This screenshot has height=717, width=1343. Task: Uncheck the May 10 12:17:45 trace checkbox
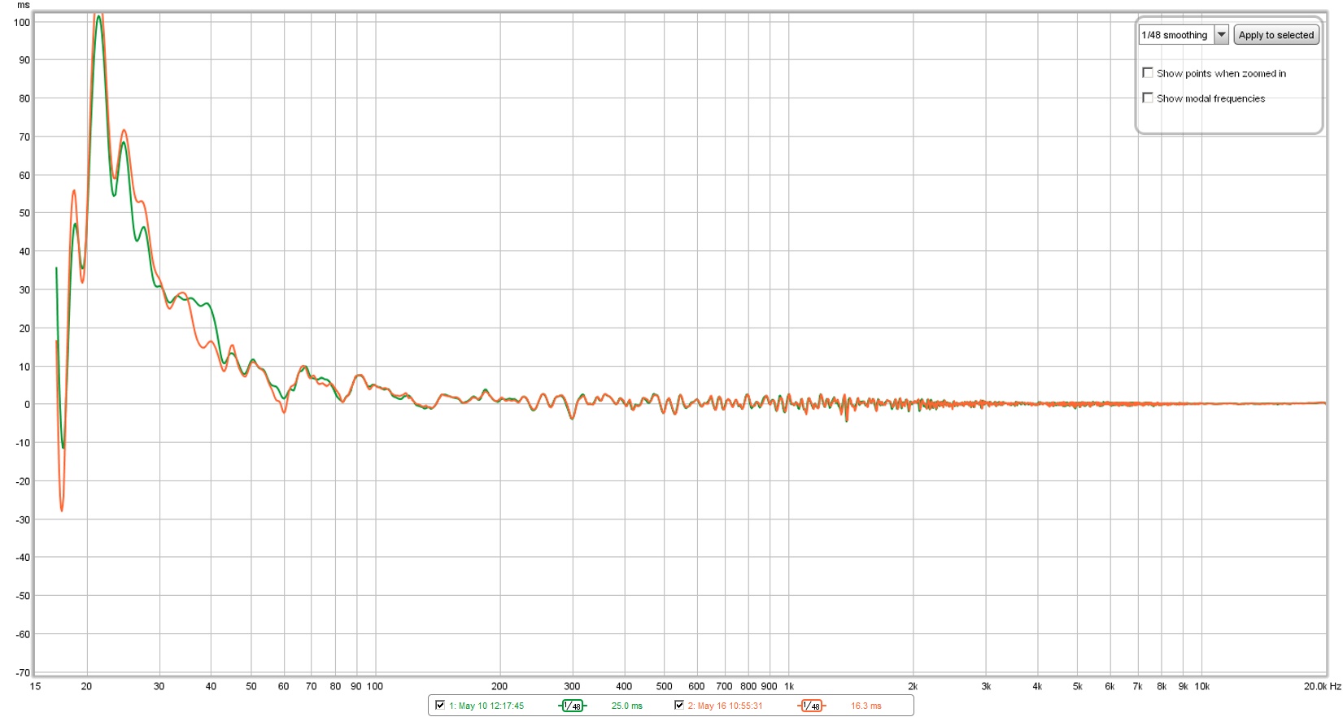pyautogui.click(x=440, y=705)
